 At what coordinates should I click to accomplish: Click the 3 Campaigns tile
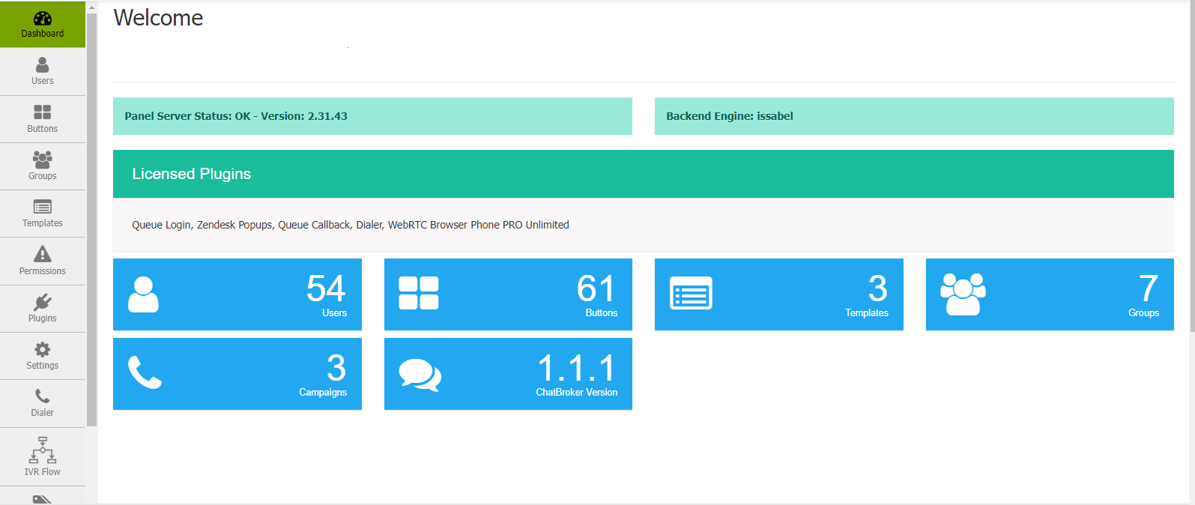(237, 374)
